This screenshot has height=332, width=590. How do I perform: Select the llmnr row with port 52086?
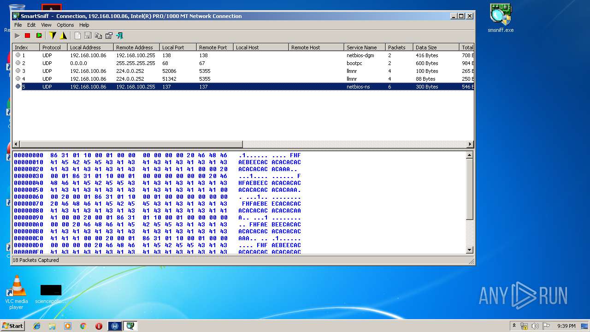(243, 71)
